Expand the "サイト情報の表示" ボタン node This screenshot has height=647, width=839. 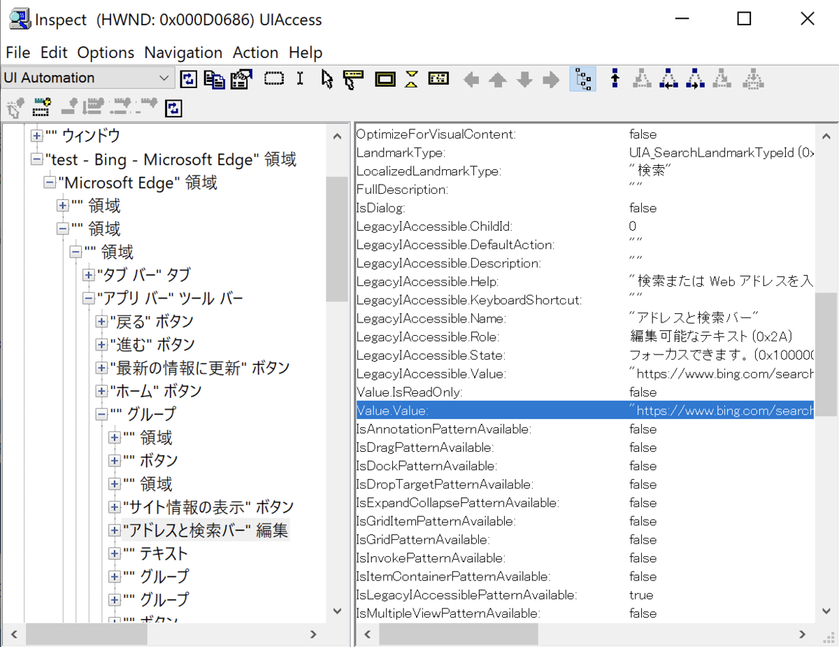(115, 506)
